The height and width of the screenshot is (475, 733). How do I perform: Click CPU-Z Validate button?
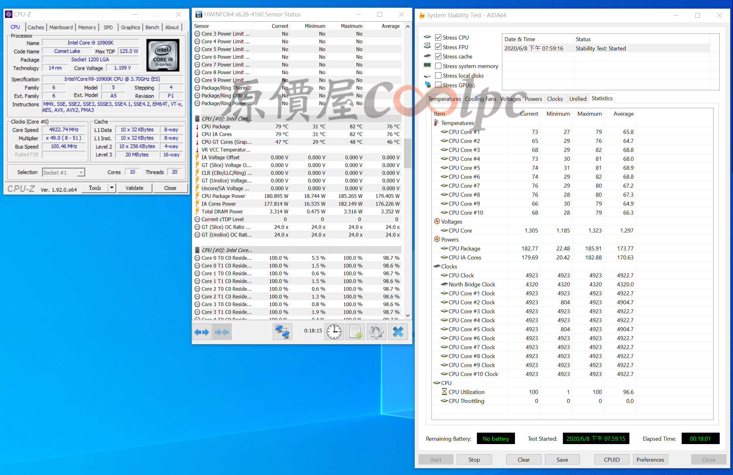click(134, 188)
